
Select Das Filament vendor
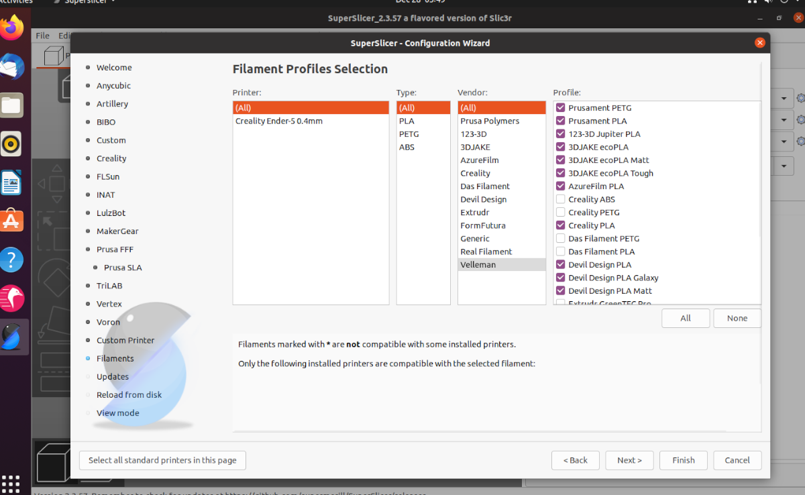(502, 186)
